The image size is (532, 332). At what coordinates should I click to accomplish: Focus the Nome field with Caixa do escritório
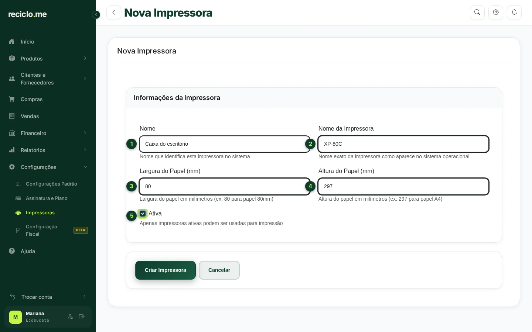[x=225, y=144]
